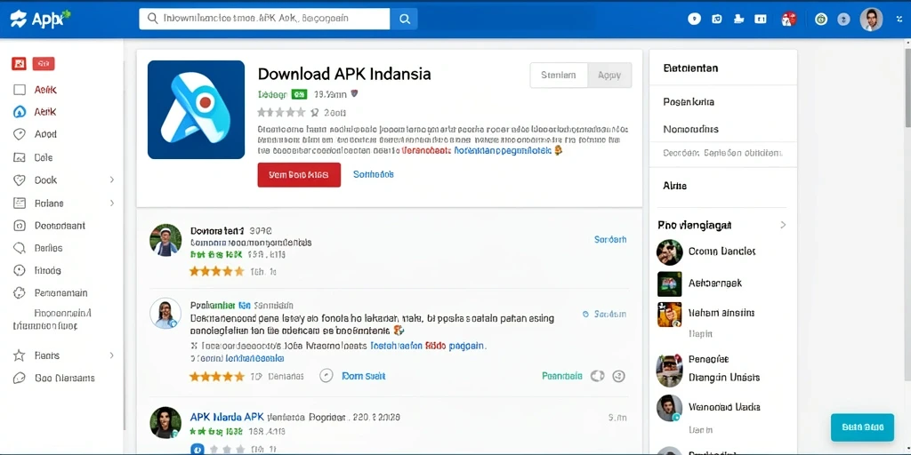Click the magnifier search button
The width and height of the screenshot is (911, 455).
tap(404, 19)
